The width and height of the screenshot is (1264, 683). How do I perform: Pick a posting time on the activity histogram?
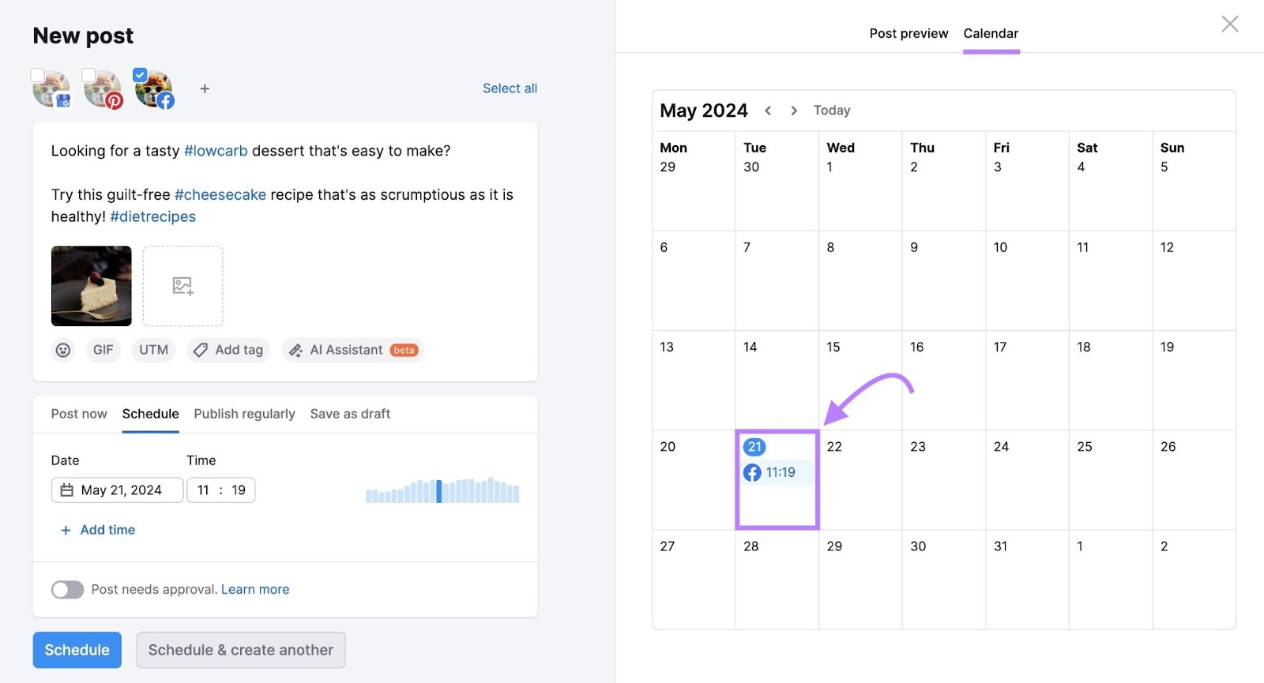[442, 491]
